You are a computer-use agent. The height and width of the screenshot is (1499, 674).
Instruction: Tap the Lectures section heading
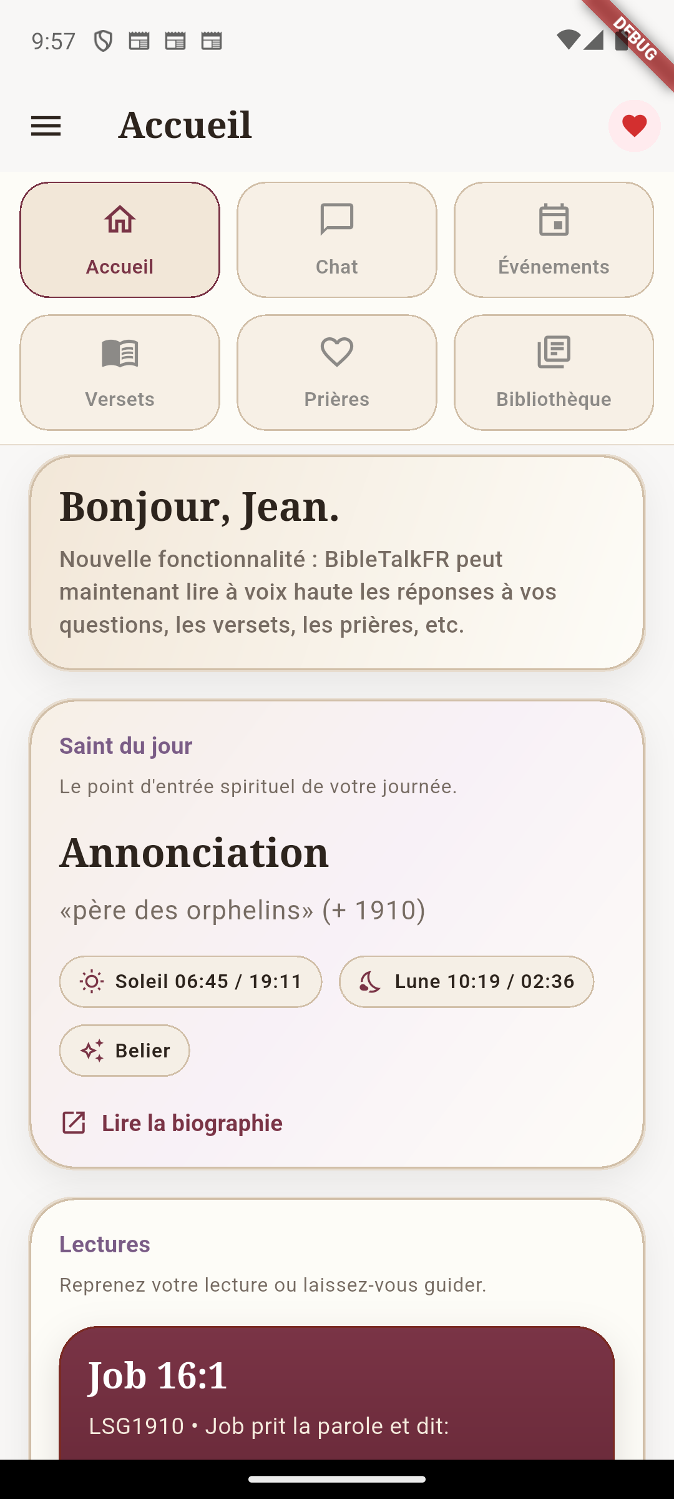coord(105,1244)
